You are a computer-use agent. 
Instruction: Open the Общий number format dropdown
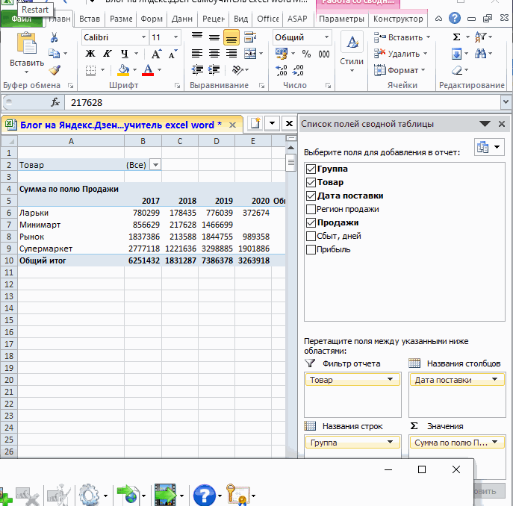326,37
